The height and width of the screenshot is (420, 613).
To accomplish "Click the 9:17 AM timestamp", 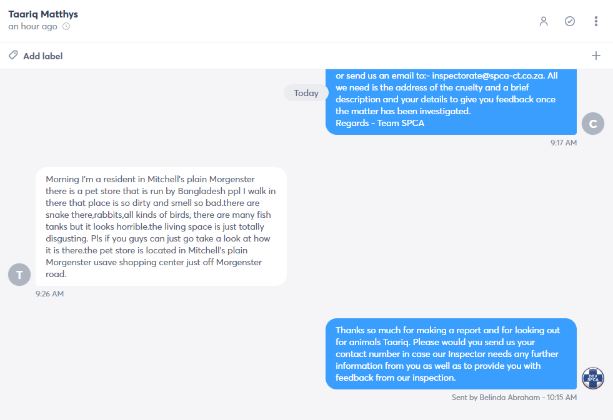I will [x=564, y=142].
